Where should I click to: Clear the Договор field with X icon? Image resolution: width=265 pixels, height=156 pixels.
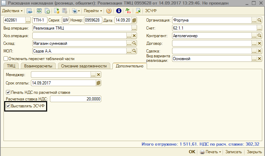click(x=259, y=43)
